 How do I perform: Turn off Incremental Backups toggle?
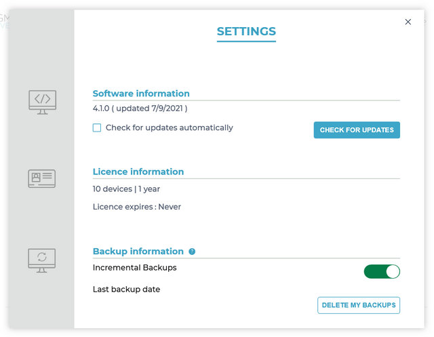point(382,271)
